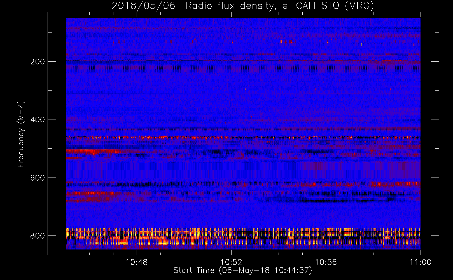
Task: Click the plot title 'Radio flux density, e-CALLISTO (MRO)'
Action: [280, 6]
